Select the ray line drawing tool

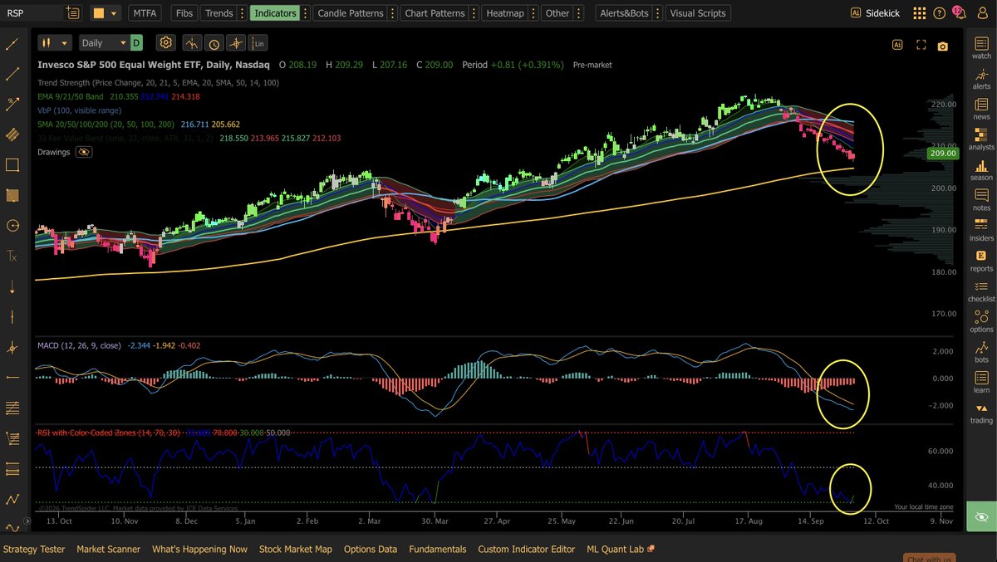point(12,74)
